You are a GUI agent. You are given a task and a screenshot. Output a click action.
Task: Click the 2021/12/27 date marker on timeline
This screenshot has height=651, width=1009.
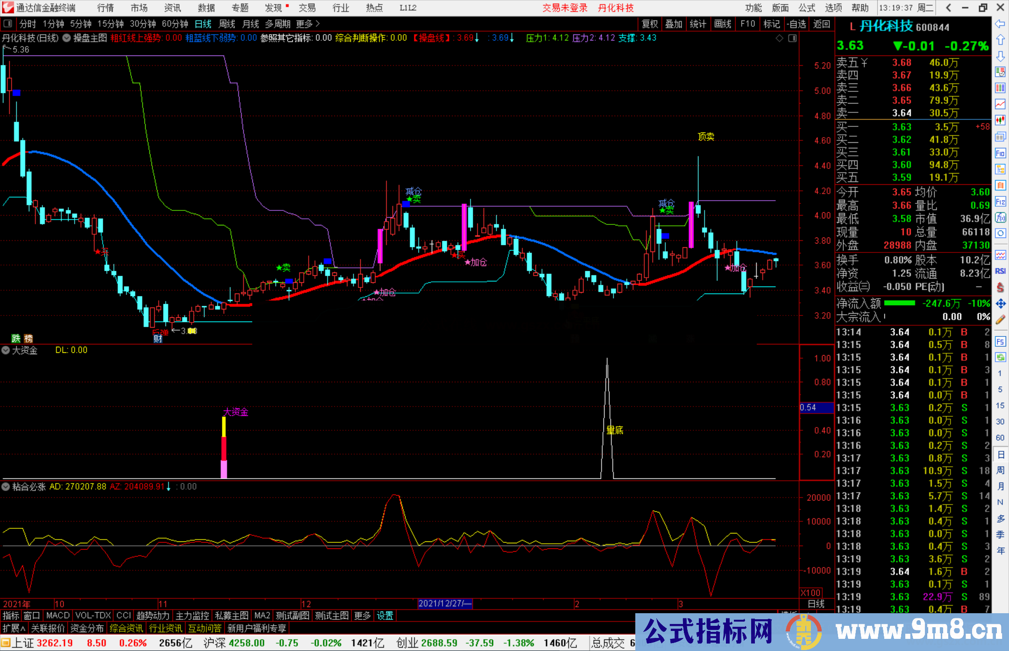click(445, 603)
